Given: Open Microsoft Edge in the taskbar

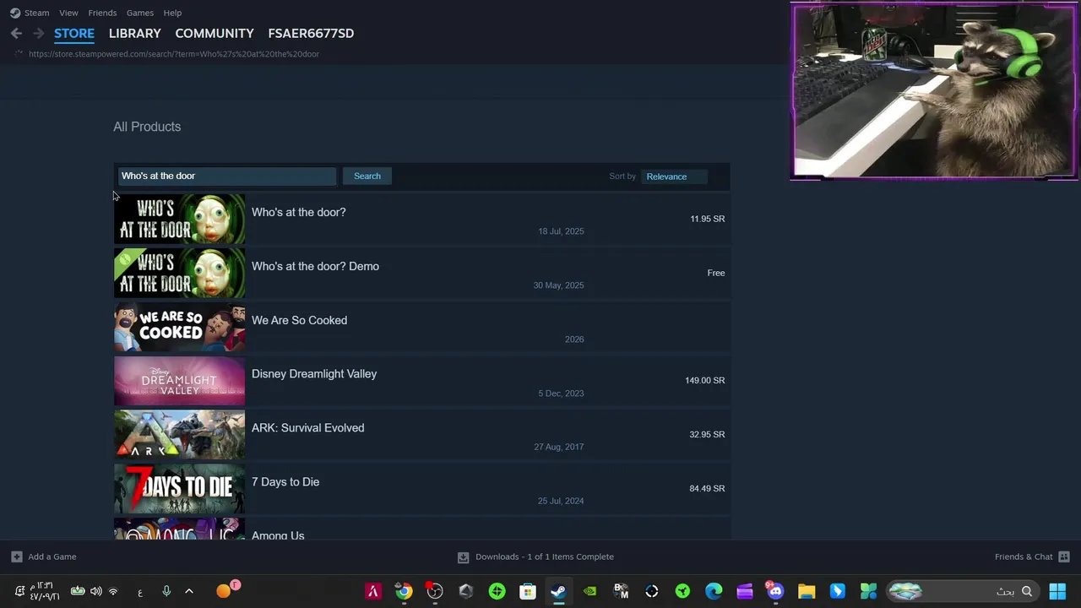Looking at the screenshot, I should click(714, 591).
